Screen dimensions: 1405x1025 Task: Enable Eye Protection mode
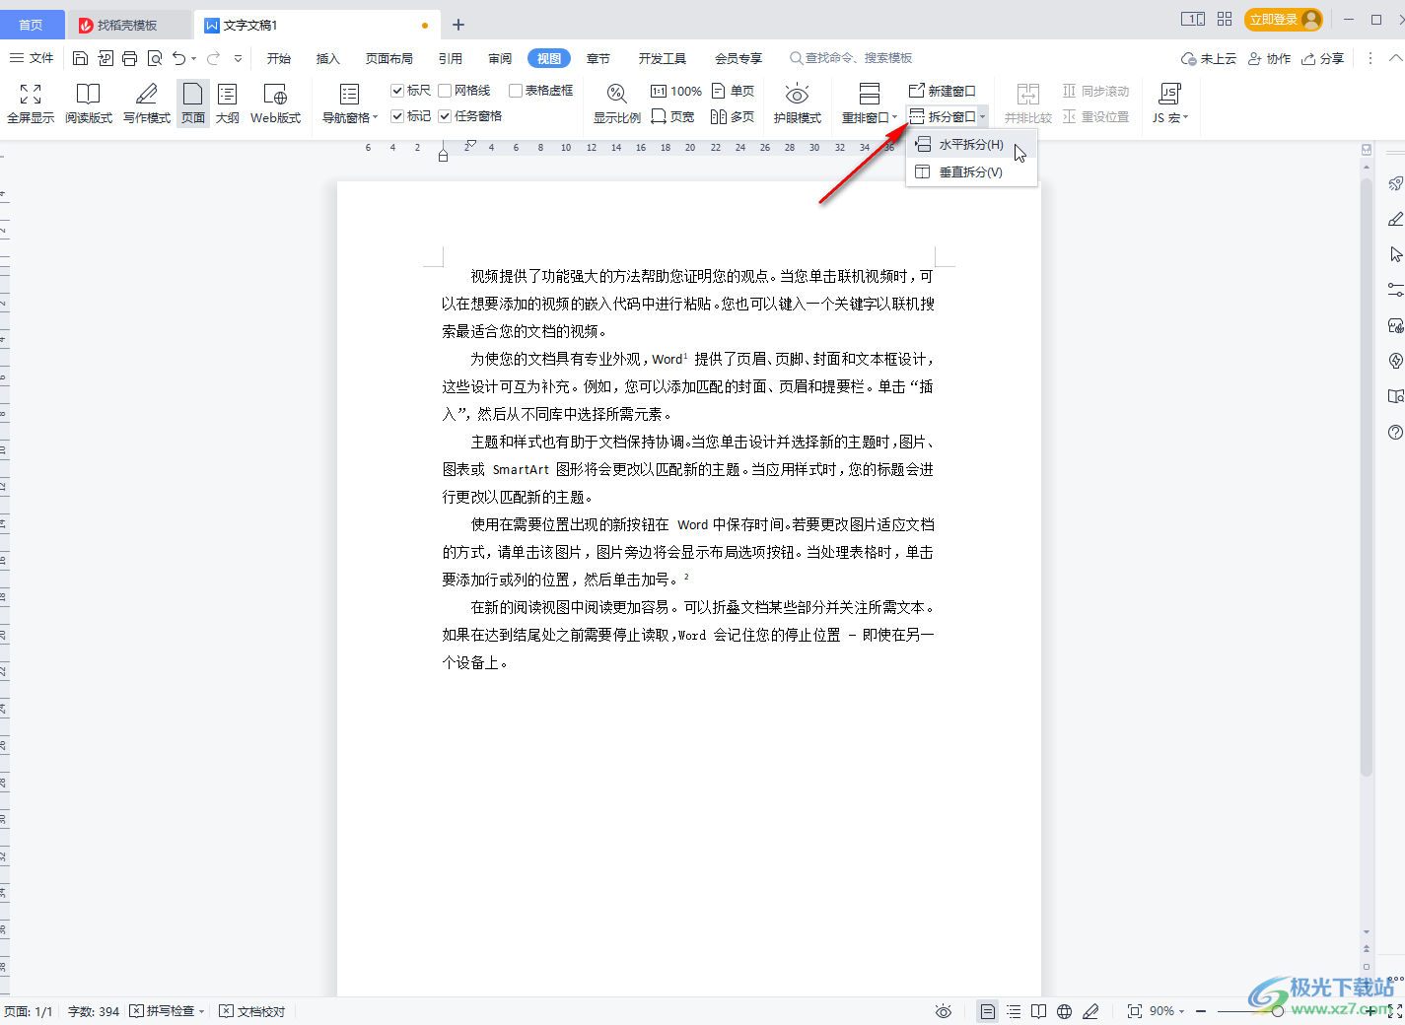point(797,103)
